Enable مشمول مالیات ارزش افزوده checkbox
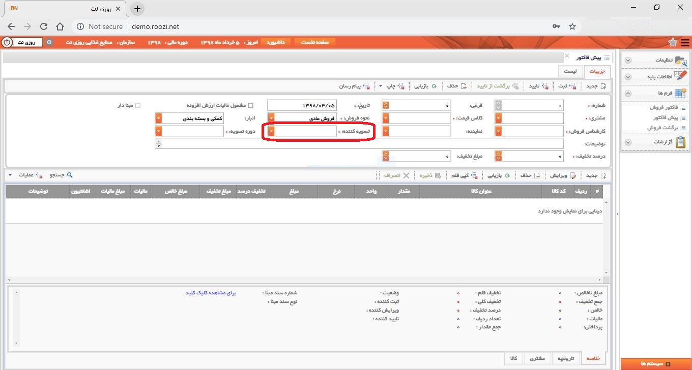 pyautogui.click(x=250, y=106)
